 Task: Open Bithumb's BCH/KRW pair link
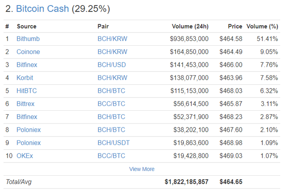112,39
